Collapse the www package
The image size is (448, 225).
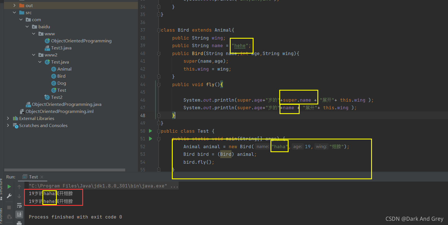point(34,34)
